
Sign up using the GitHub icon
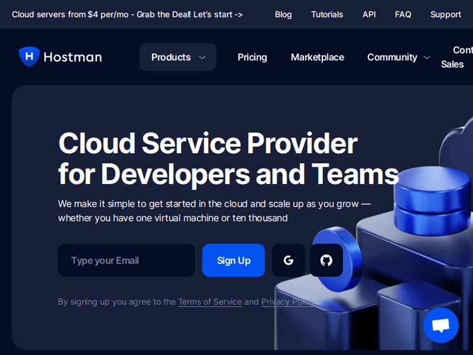click(326, 260)
